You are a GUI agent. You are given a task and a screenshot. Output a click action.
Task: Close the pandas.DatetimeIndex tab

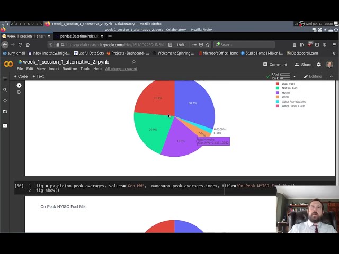tap(102, 37)
